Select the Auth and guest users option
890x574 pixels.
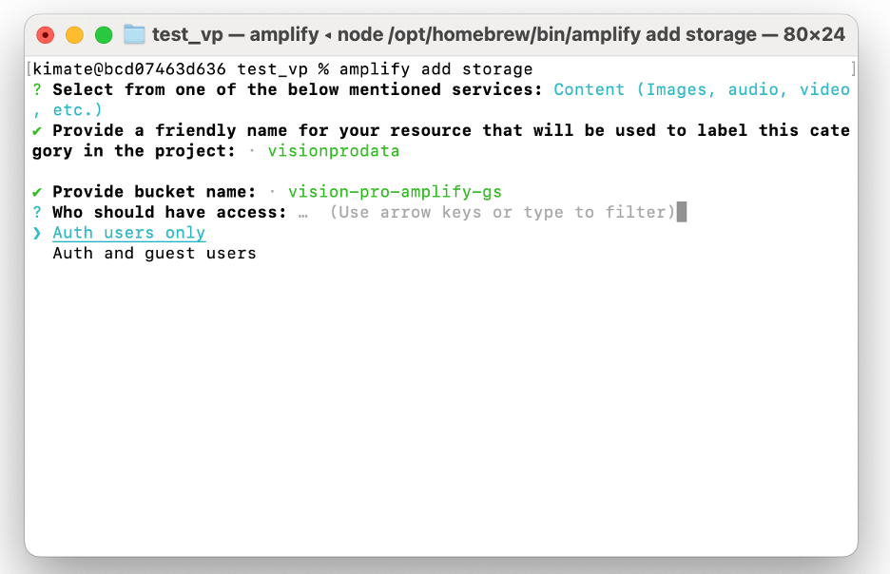[154, 253]
